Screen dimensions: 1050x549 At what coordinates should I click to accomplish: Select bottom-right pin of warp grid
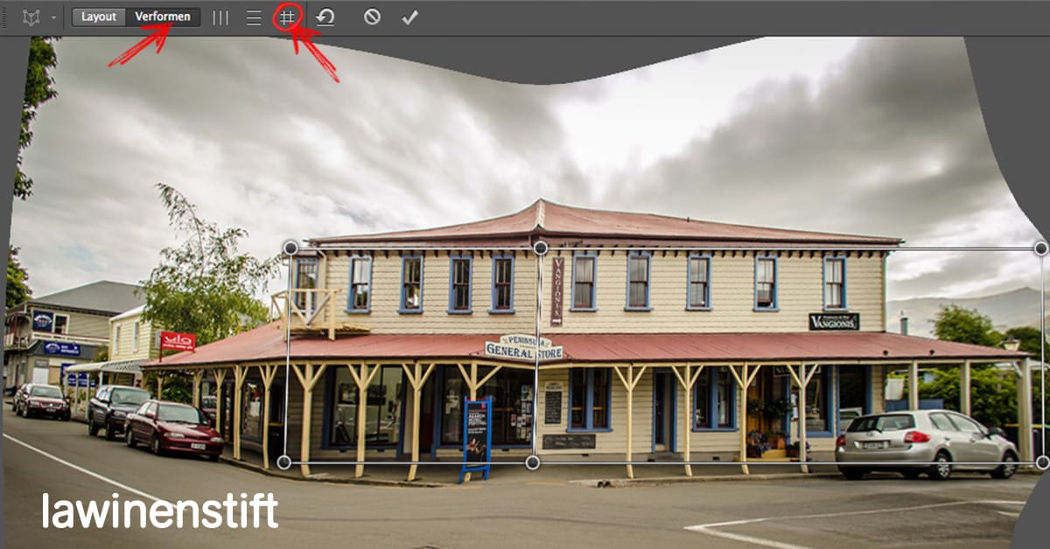[1042, 462]
